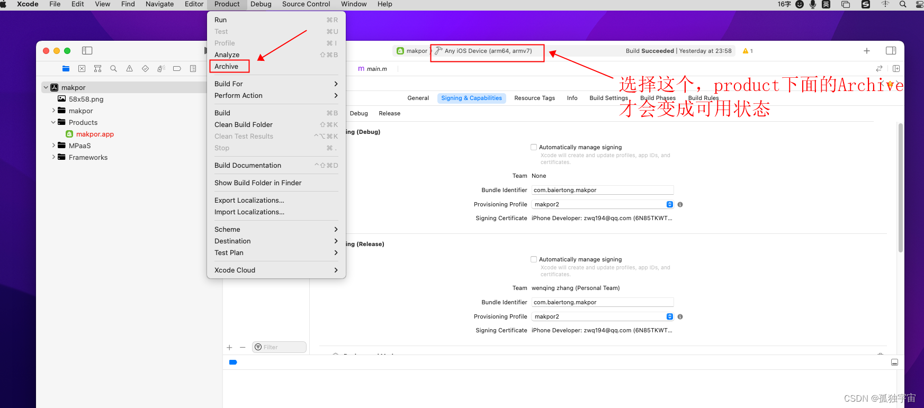Screen dimensions: 924x408
Task: Open the main.m editor tab
Action: pos(373,69)
